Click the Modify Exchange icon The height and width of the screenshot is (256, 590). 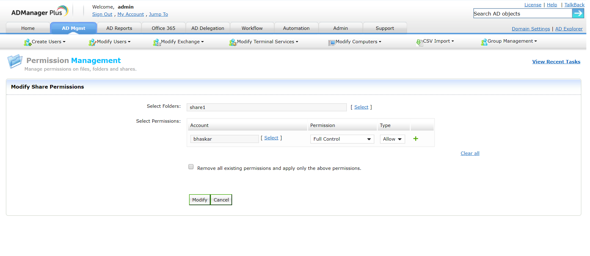tap(157, 42)
